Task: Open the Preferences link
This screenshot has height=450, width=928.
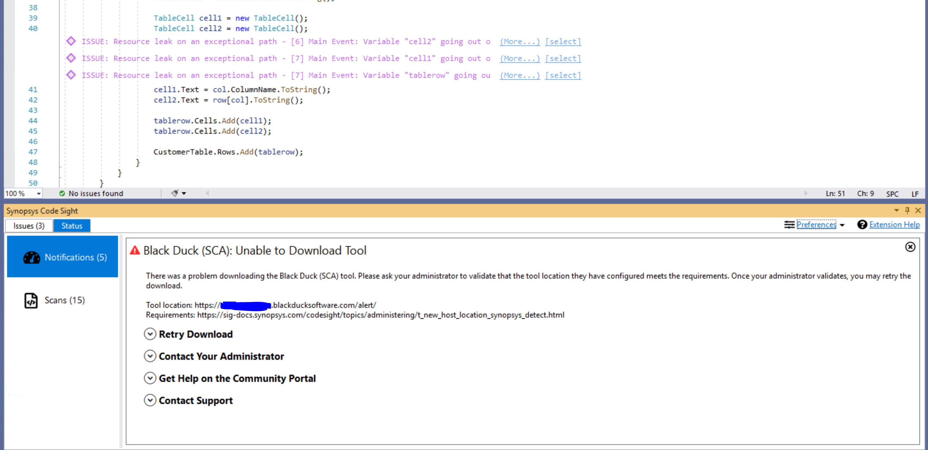Action: [816, 225]
